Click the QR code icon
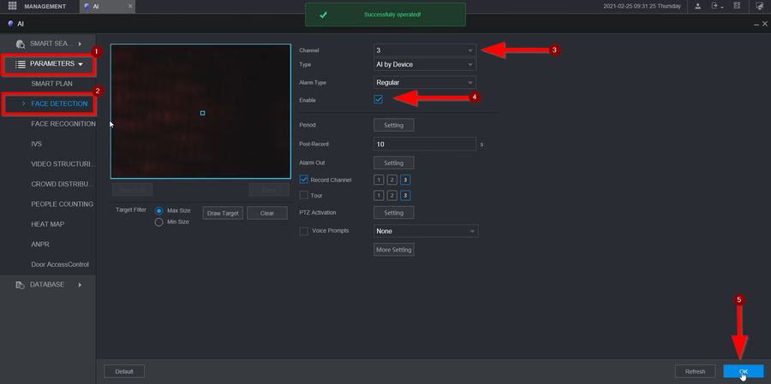 (x=738, y=6)
